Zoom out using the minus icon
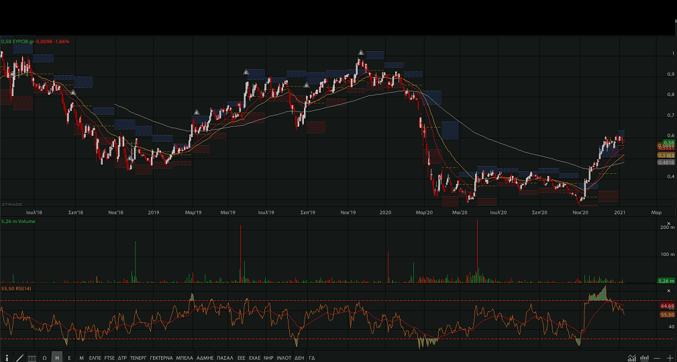Screen dimensions: 677x362 [658, 357]
